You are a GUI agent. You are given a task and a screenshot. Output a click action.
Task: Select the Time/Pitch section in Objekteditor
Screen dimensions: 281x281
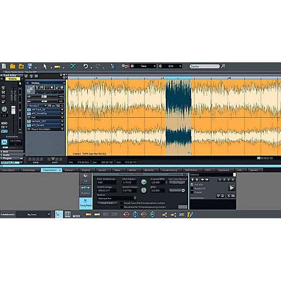click(86, 203)
